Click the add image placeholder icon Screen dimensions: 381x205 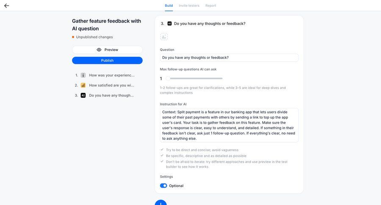(164, 37)
